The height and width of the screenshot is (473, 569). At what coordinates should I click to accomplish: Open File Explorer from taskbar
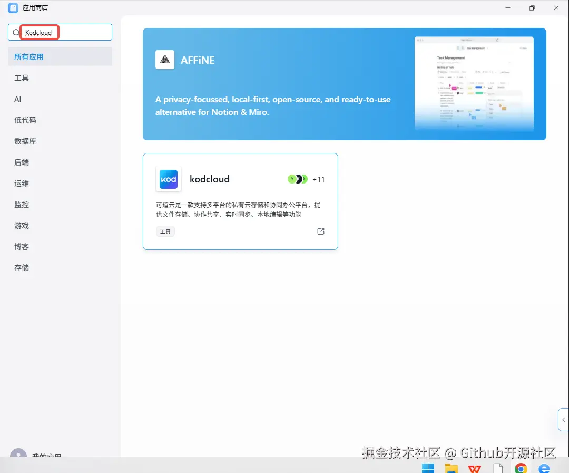(x=452, y=468)
